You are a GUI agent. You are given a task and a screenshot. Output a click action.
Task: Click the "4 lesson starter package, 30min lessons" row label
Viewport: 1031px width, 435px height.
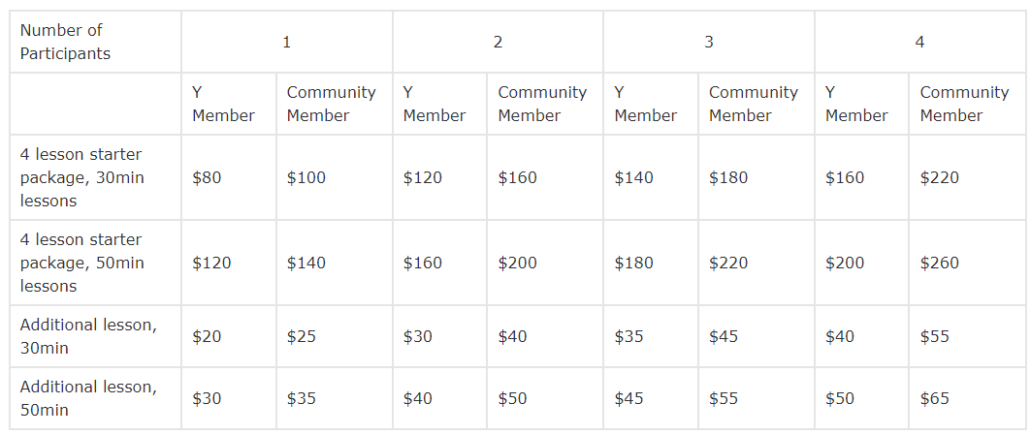[81, 177]
